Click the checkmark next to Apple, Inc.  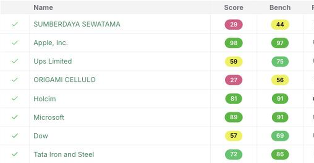[x=15, y=43]
